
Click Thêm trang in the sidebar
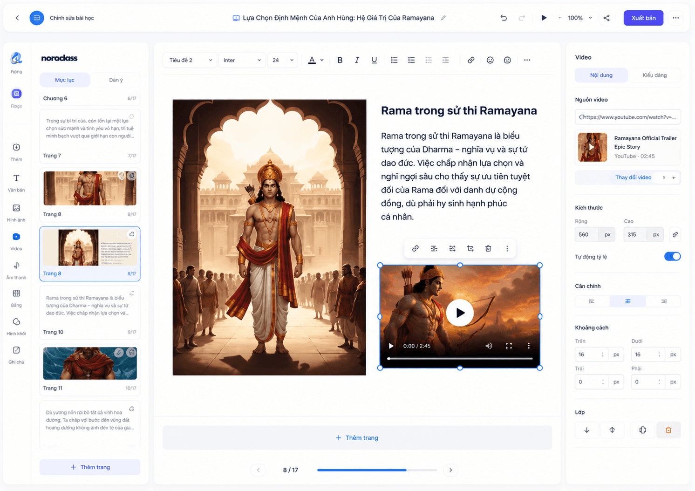coord(90,467)
